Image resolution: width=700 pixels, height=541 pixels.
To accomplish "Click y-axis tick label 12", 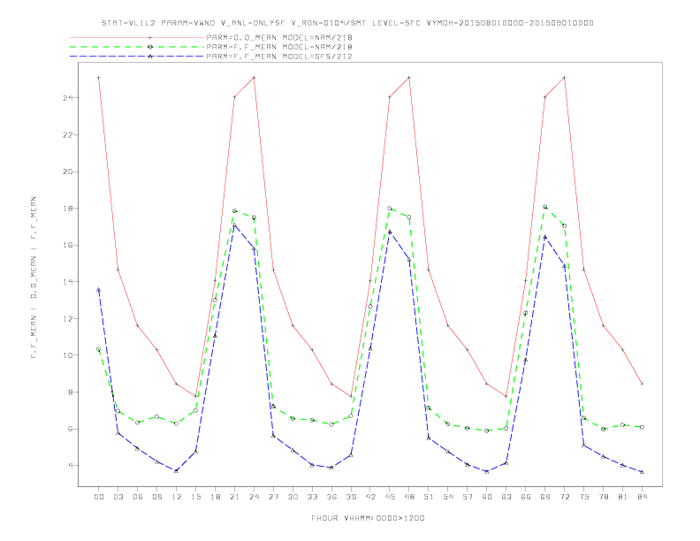I will tap(68, 319).
